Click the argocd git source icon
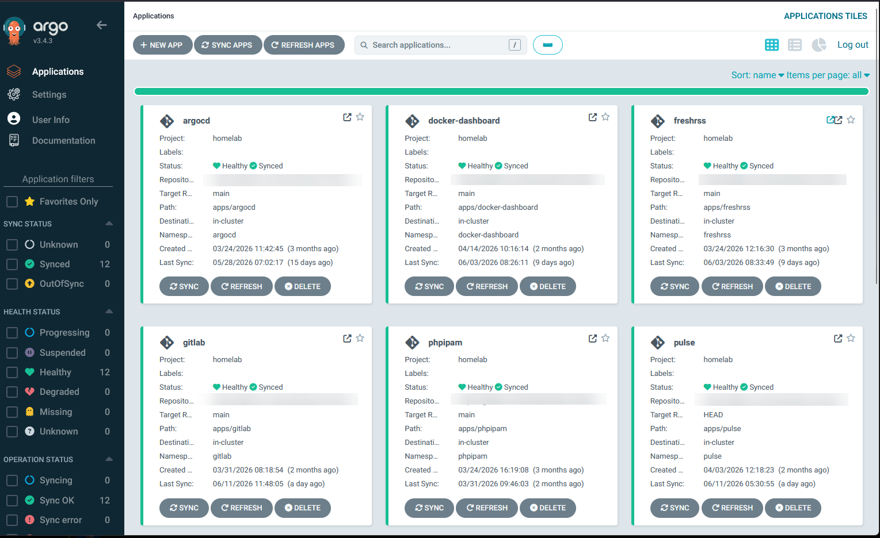Viewport: 880px width, 538px height. tap(167, 121)
